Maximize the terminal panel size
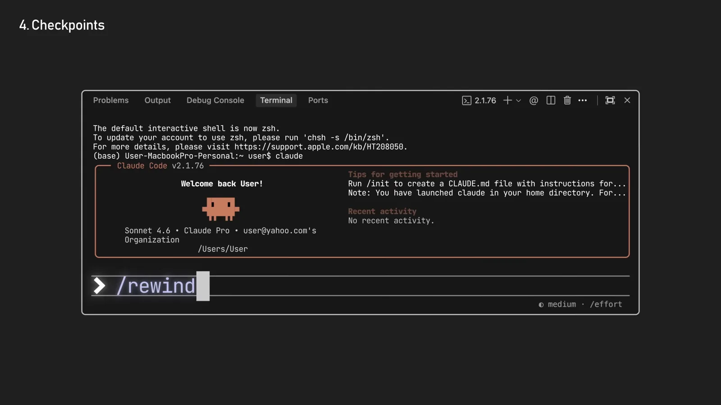Screen dimensions: 721x405 click(x=610, y=100)
